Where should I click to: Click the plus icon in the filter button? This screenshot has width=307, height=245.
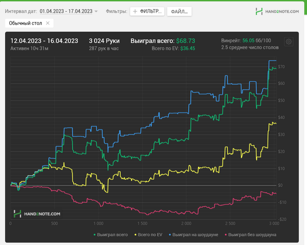click(135, 11)
